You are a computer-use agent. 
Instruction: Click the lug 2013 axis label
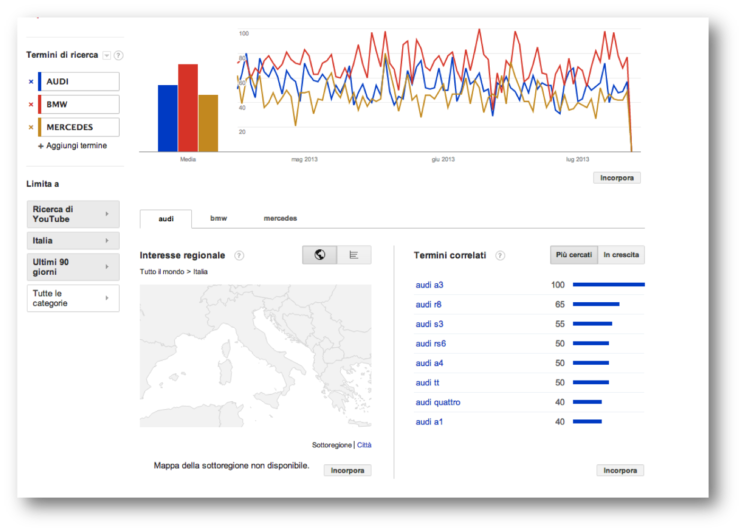577,159
